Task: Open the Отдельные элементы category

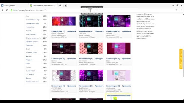Action: (33, 38)
